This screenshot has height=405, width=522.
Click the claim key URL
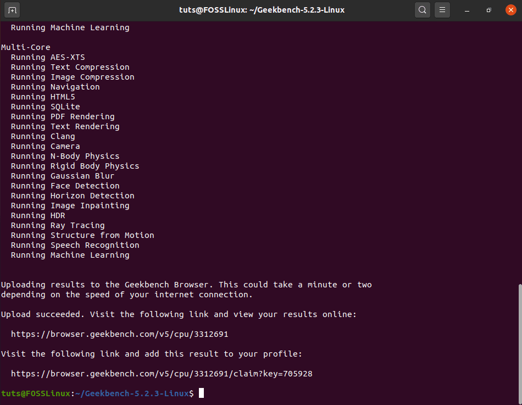[163, 374]
